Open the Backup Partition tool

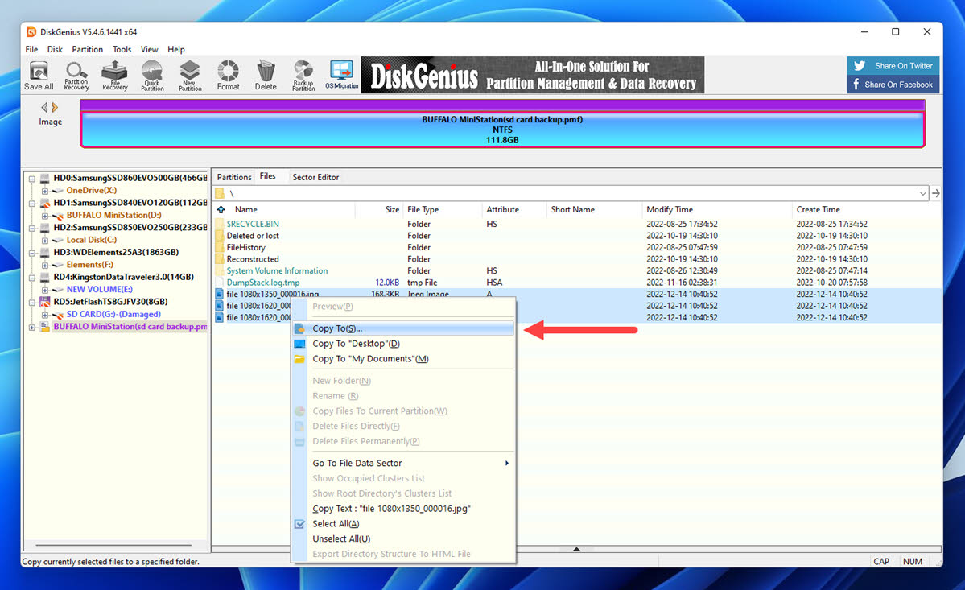click(x=303, y=76)
